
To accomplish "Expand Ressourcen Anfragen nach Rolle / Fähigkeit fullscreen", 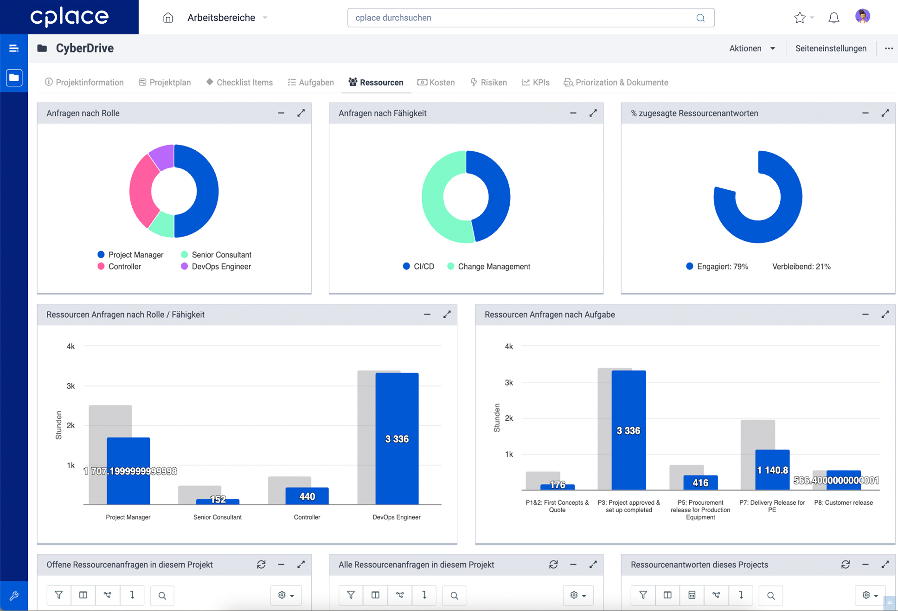I will tap(447, 315).
